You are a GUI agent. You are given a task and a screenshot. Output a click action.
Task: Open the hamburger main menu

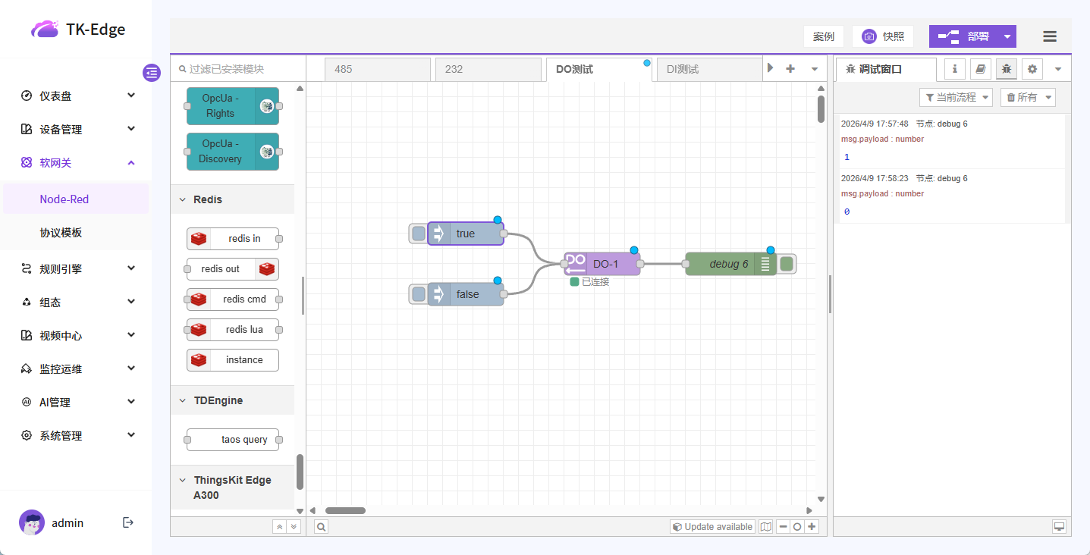[x=1050, y=36]
